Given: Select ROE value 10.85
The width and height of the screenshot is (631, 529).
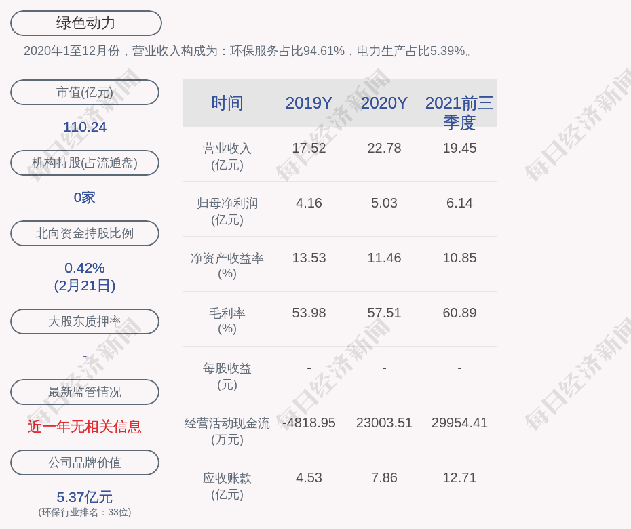Looking at the screenshot, I should [x=459, y=258].
